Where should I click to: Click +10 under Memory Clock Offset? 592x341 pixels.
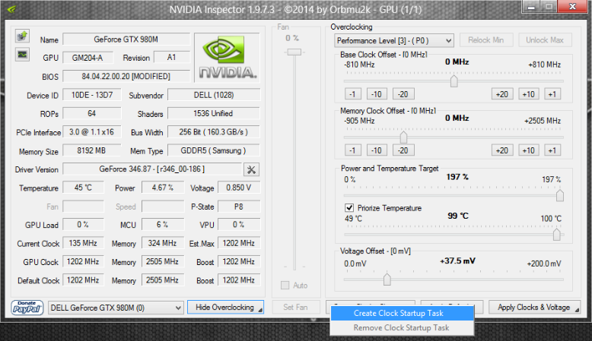point(529,150)
